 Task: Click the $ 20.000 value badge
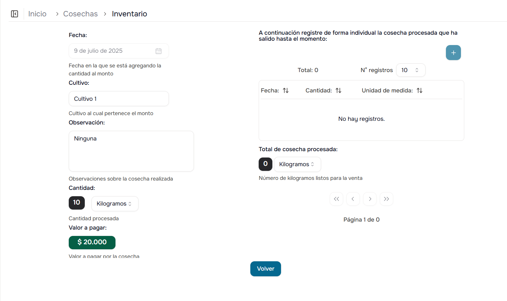pos(92,242)
